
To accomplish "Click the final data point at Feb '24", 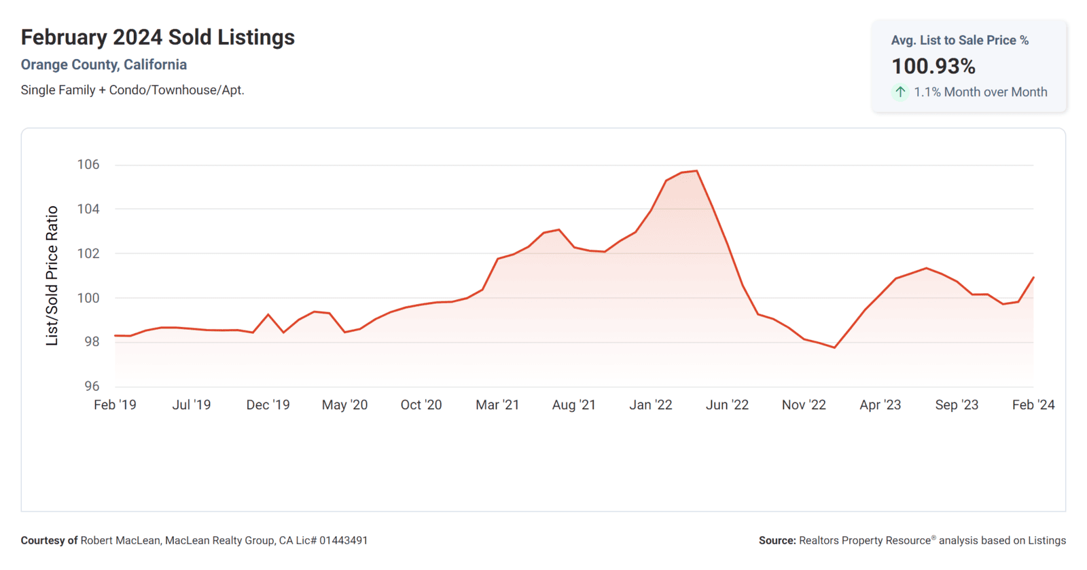I will tap(1033, 277).
